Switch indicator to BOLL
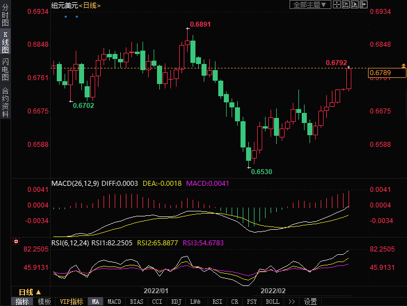This screenshot has width=407, height=306. tap(272, 302)
